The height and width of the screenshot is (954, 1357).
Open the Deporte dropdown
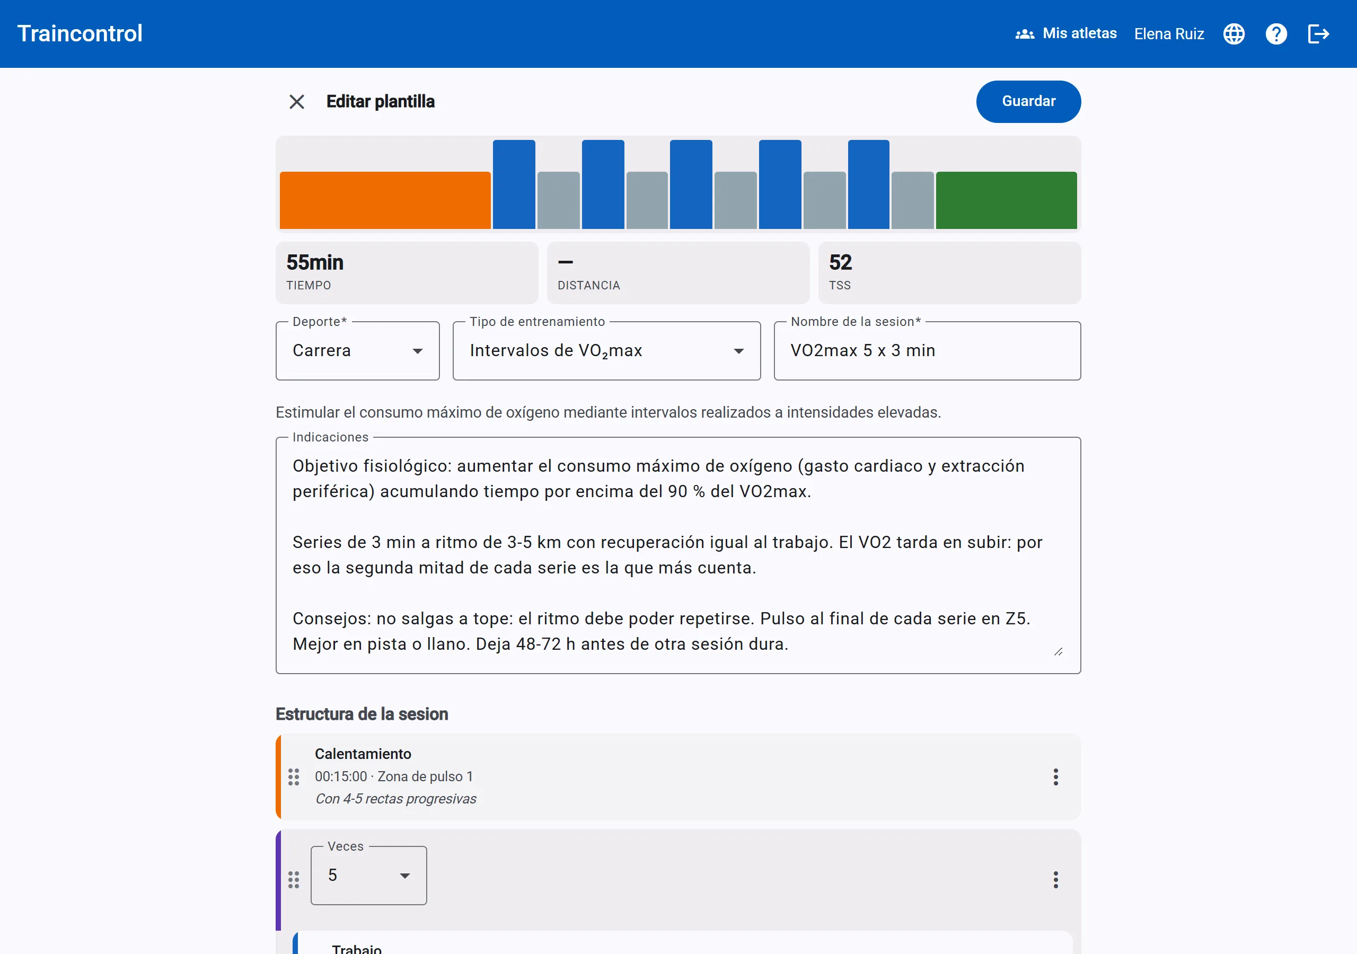(358, 350)
